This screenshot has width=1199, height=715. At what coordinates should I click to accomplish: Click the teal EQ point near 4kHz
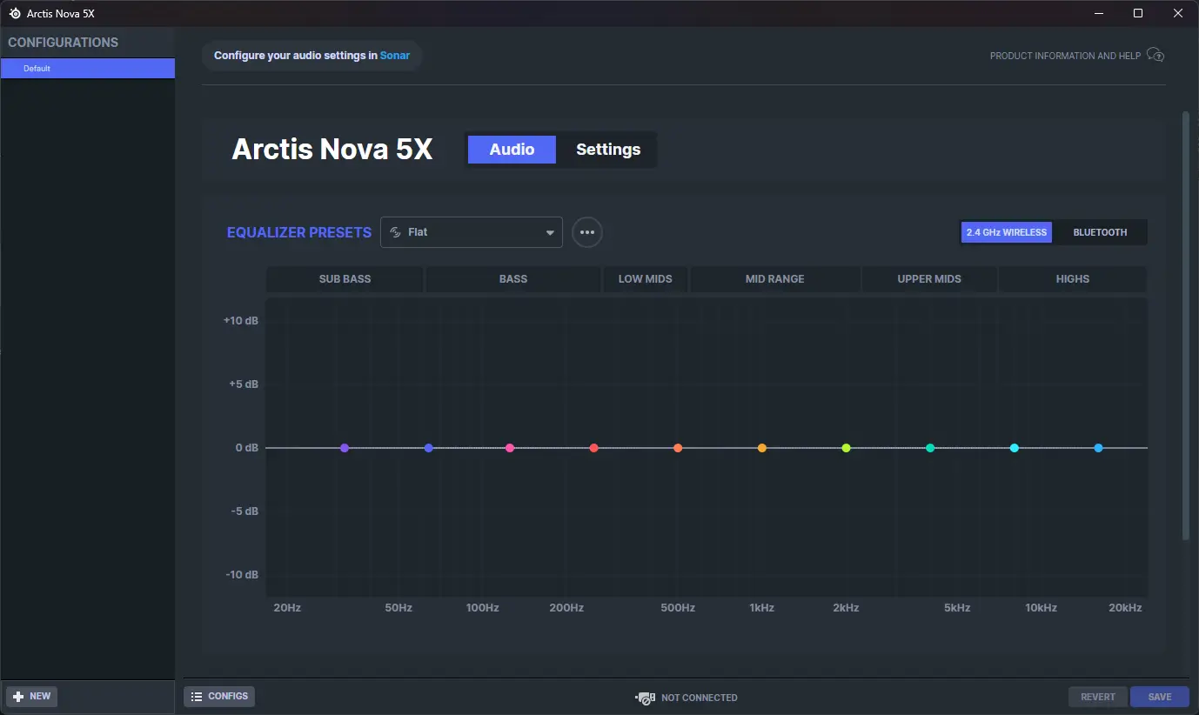(x=930, y=448)
